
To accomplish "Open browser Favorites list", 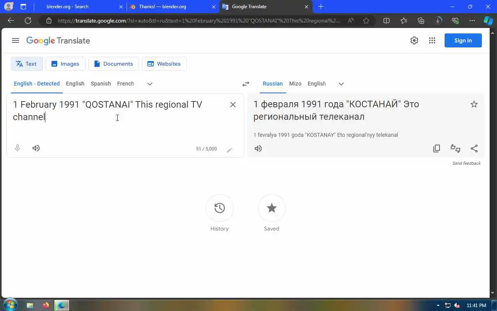I will pyautogui.click(x=404, y=21).
